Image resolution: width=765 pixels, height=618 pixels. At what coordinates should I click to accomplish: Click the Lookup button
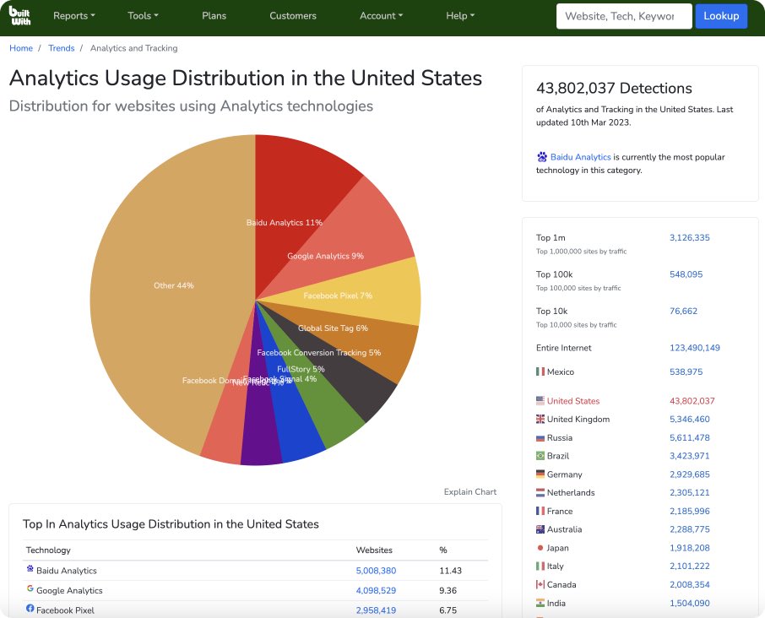721,16
